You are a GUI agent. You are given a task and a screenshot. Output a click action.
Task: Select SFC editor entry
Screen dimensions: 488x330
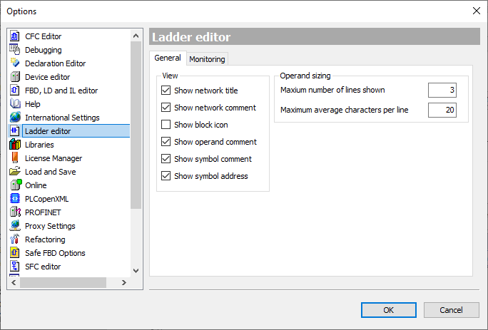[43, 267]
